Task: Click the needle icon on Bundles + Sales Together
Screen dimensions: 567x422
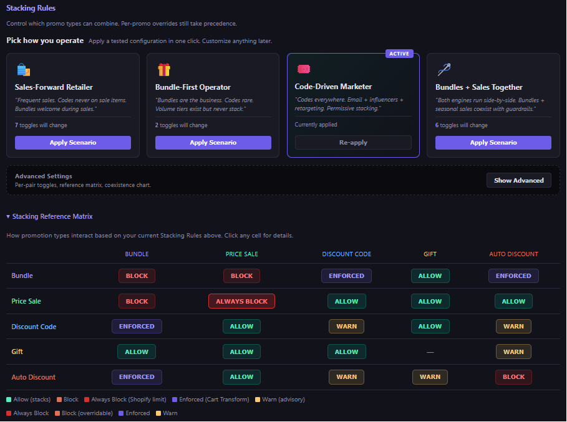Action: coord(444,69)
